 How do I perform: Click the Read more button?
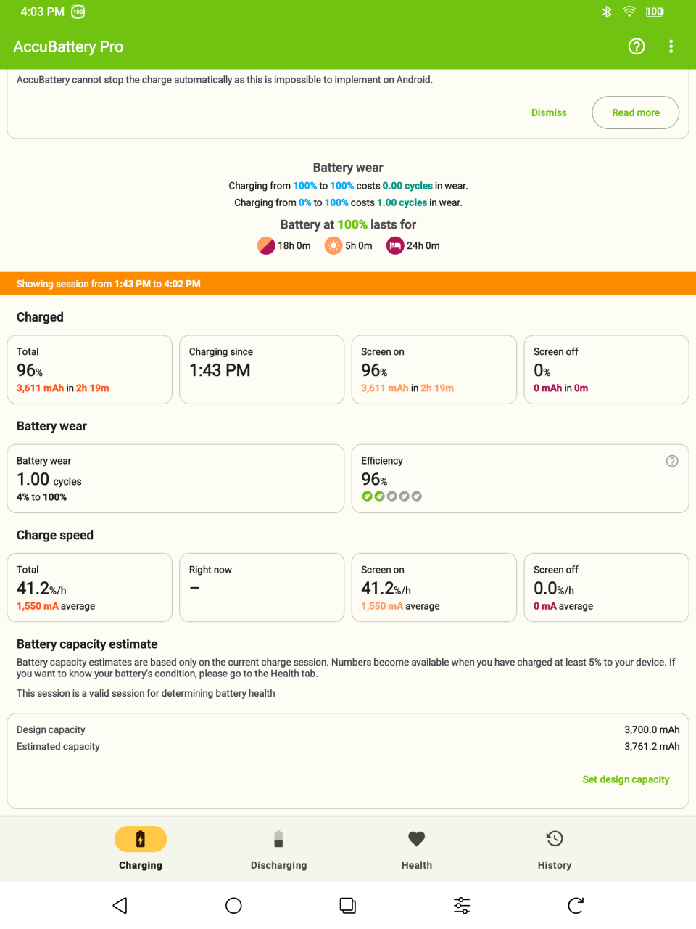[635, 112]
